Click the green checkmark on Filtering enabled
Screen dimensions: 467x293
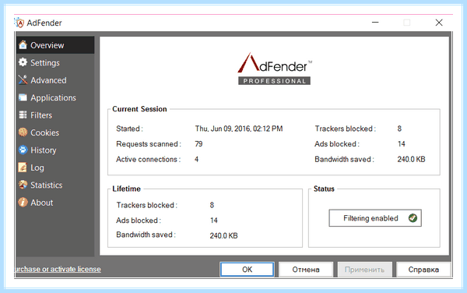click(413, 218)
